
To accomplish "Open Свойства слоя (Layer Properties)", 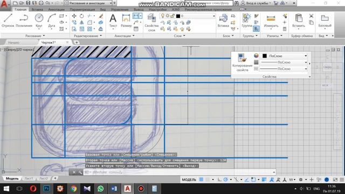I will click(151, 23).
